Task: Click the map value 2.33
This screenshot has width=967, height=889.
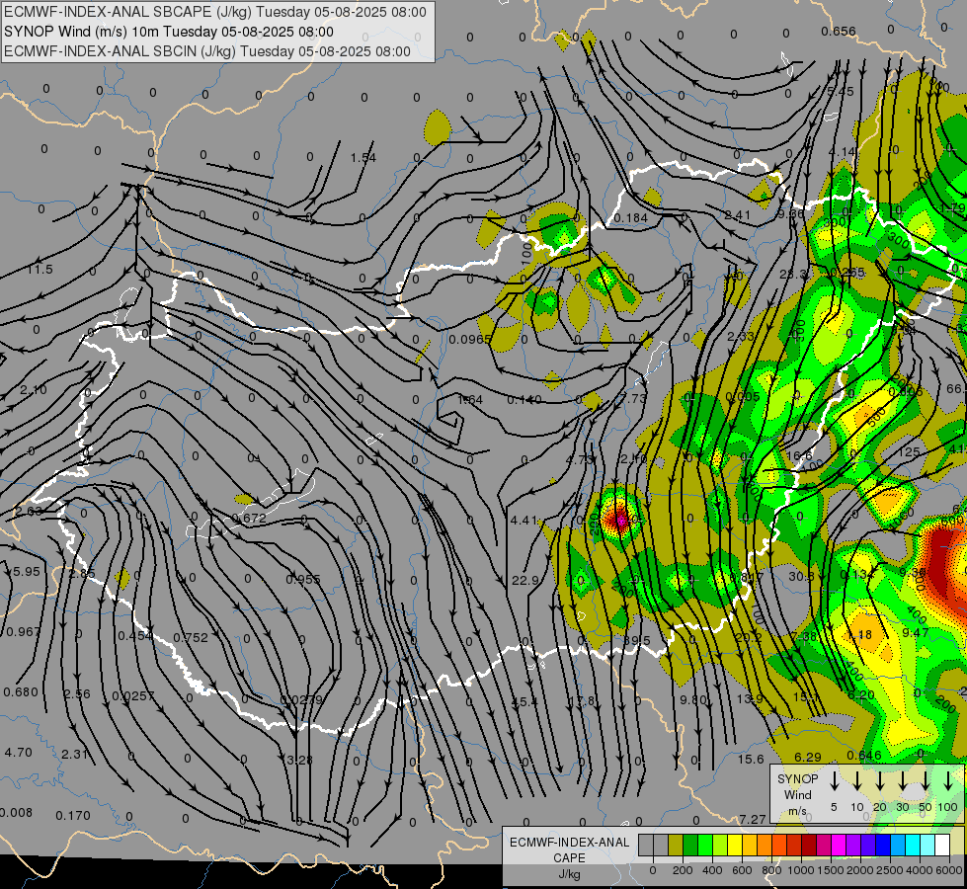Action: click(x=741, y=336)
